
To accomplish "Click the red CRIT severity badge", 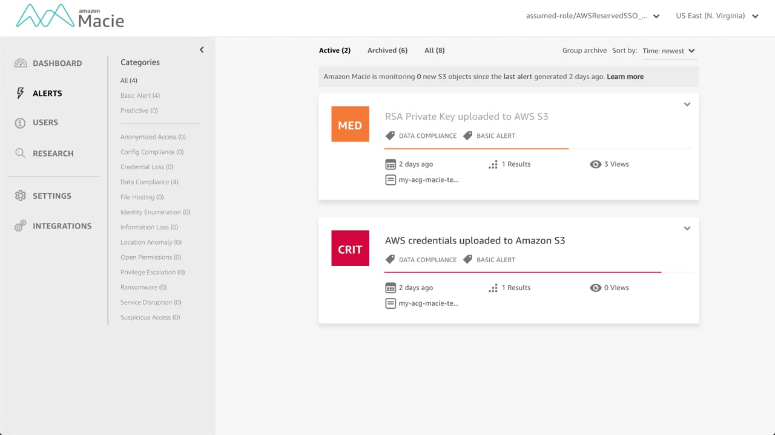I will point(350,248).
